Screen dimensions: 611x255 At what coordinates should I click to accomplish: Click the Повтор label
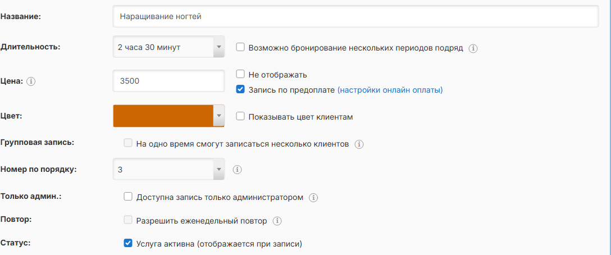(x=16, y=220)
